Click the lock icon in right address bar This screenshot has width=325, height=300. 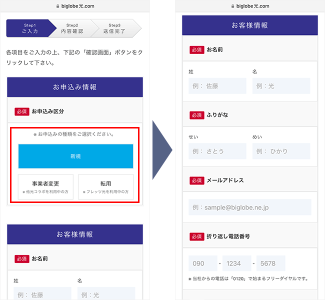[233, 6]
